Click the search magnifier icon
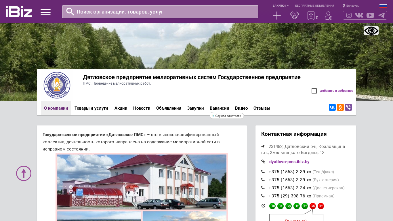Screen dimensions: 393x221 [70, 12]
